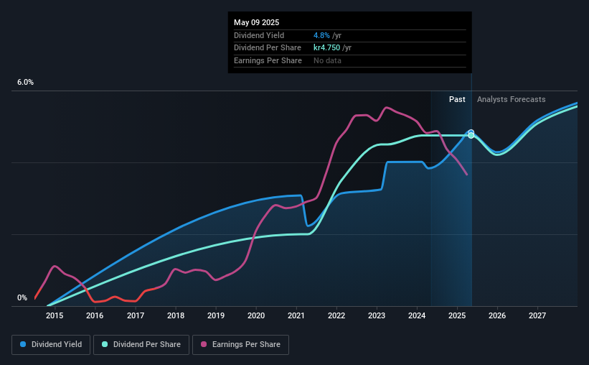This screenshot has height=365, width=589.
Task: Click the highlighted data point marker on chart
Action: (x=471, y=134)
